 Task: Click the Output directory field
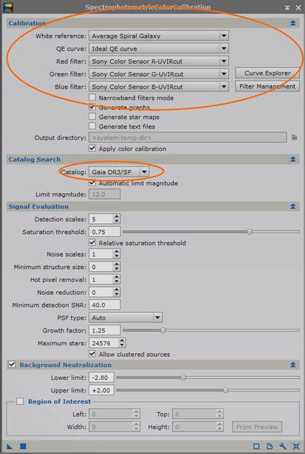[188, 137]
